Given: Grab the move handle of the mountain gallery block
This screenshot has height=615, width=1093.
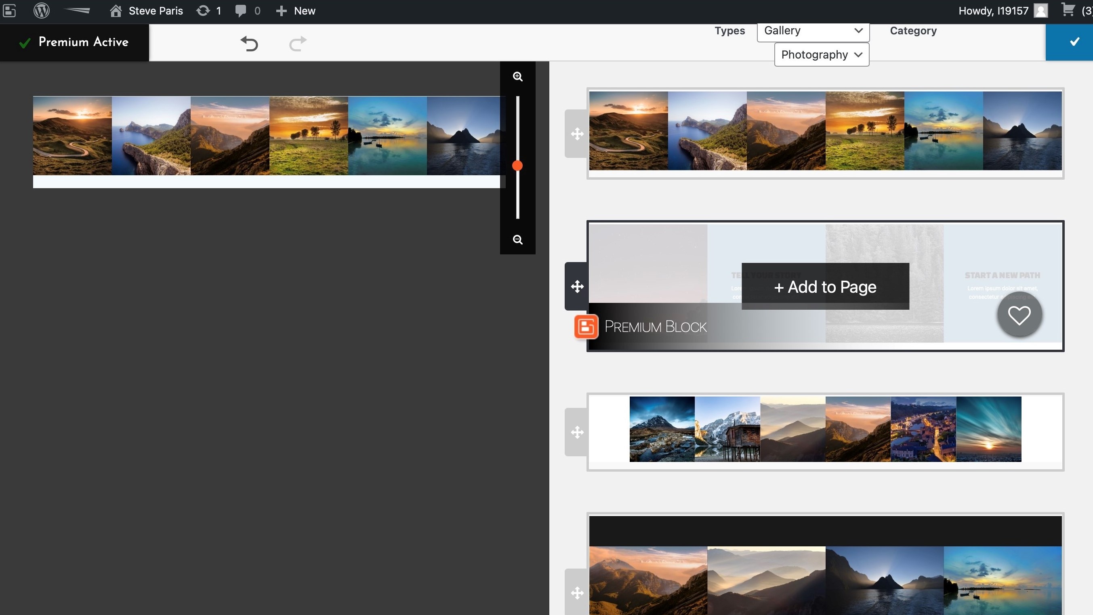Looking at the screenshot, I should point(577,432).
